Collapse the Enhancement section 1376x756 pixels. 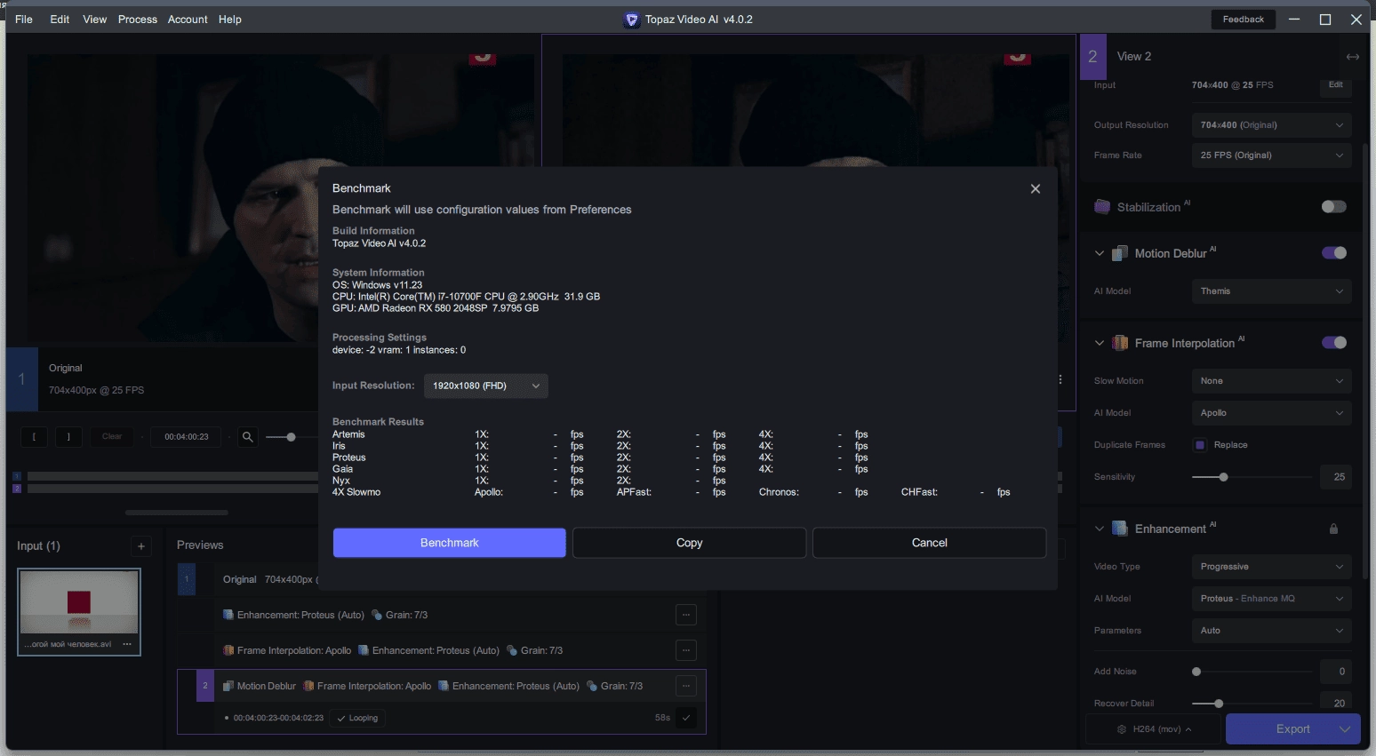pos(1100,529)
